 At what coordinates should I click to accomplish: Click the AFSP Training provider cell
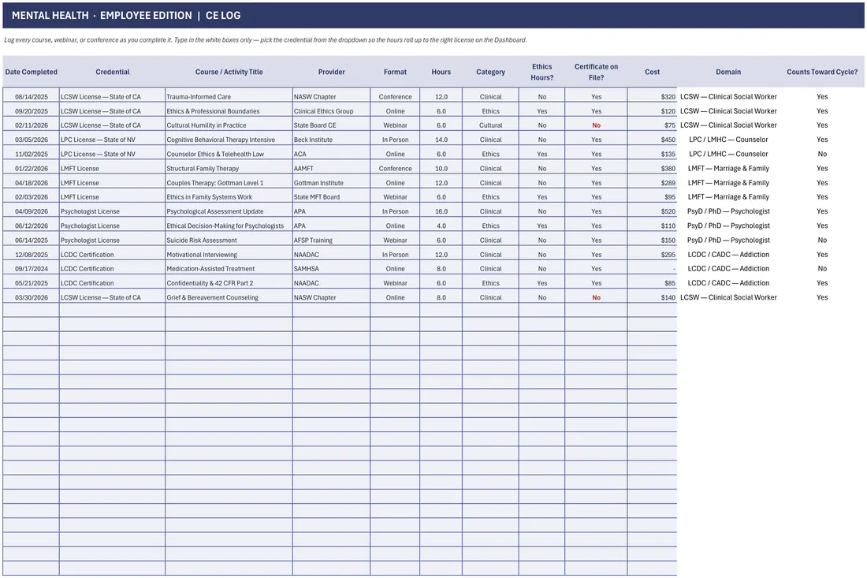click(x=331, y=240)
